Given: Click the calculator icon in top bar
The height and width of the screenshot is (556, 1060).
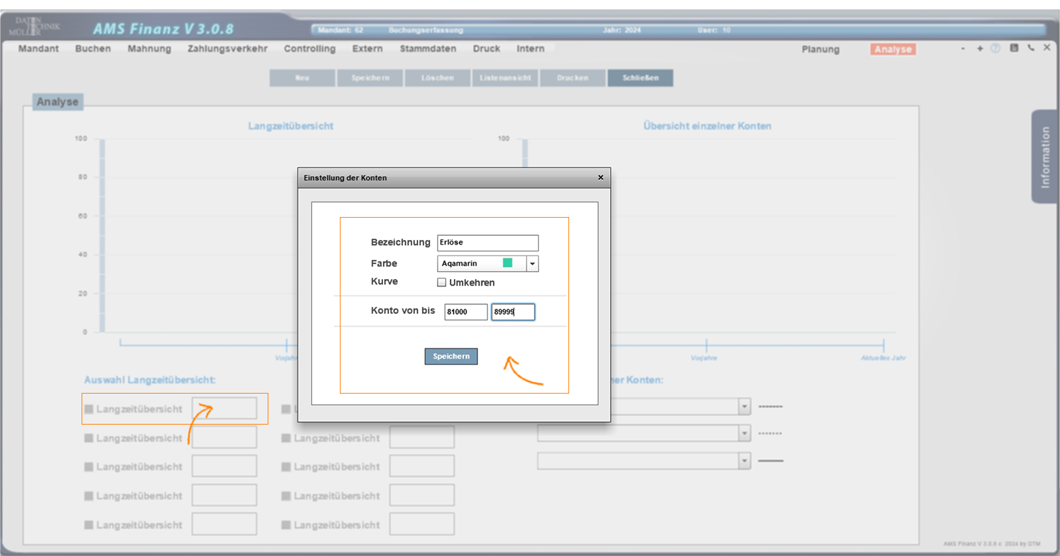Looking at the screenshot, I should pos(1013,48).
